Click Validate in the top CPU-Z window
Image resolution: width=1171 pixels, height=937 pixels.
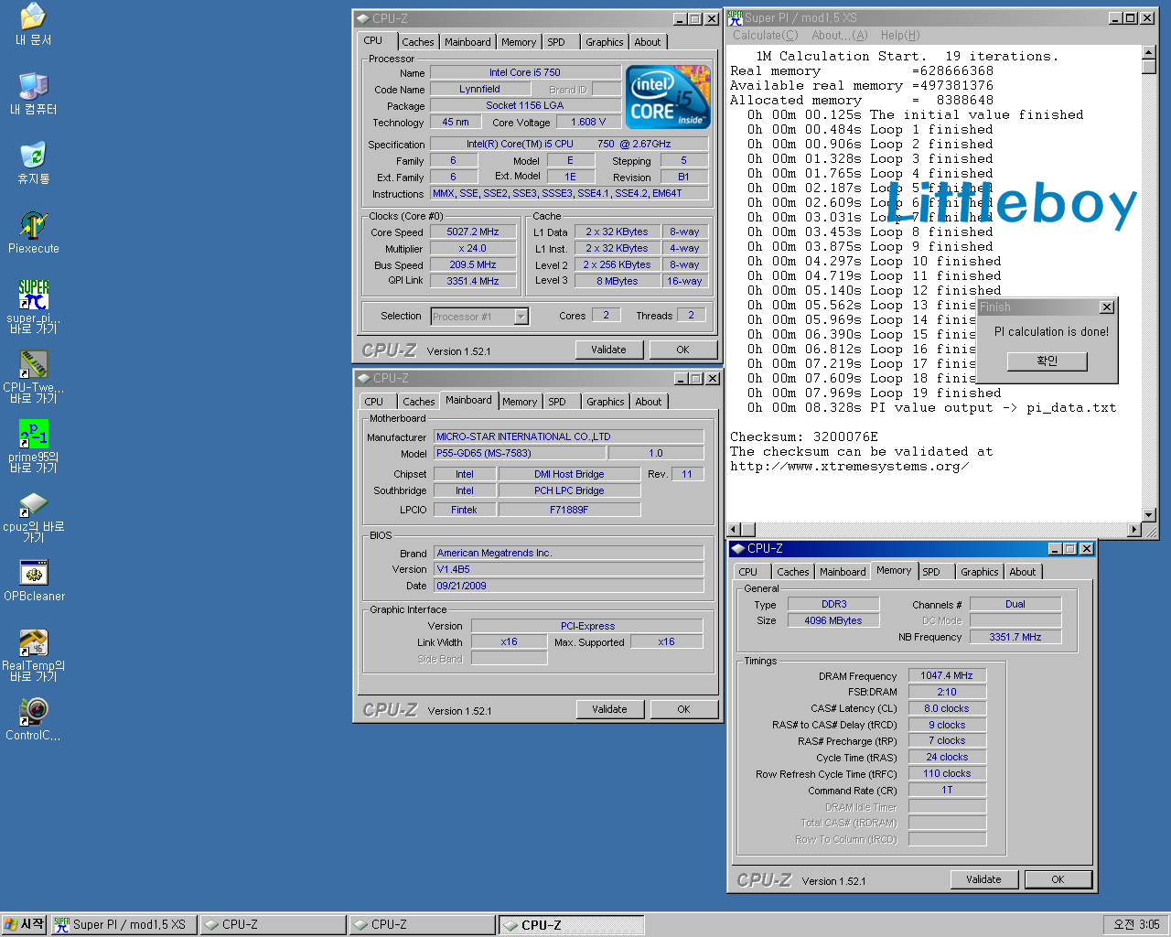[x=609, y=350]
